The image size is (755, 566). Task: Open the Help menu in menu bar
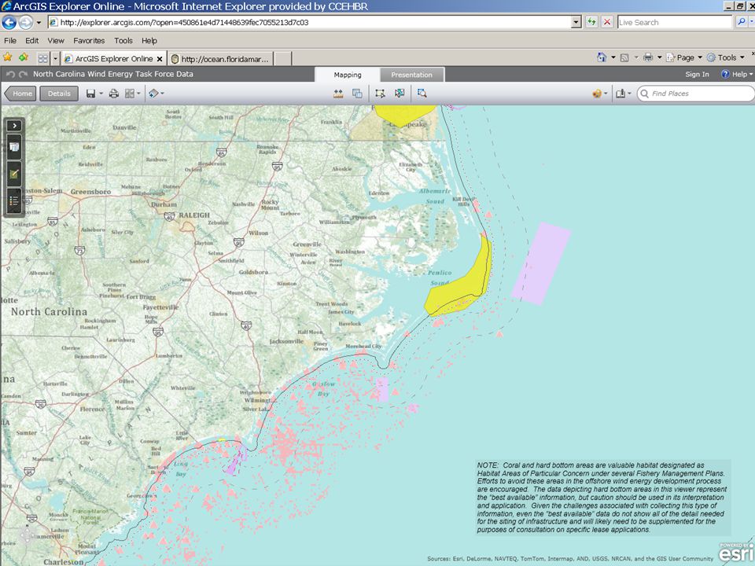[149, 40]
